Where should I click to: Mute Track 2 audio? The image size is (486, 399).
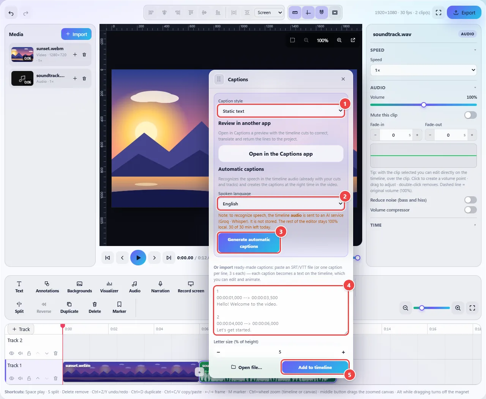(x=21, y=353)
